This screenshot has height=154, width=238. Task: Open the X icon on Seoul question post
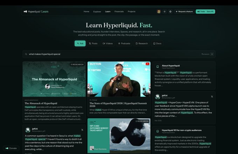(x=82, y=130)
